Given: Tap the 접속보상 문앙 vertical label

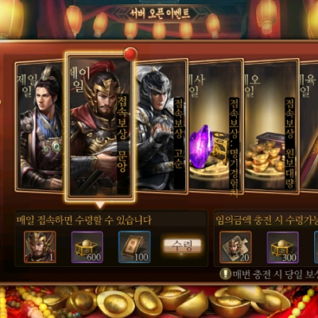Looking at the screenshot, I should (x=122, y=134).
